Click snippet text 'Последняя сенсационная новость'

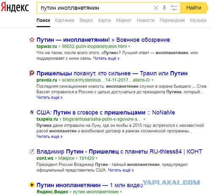(x=71, y=86)
